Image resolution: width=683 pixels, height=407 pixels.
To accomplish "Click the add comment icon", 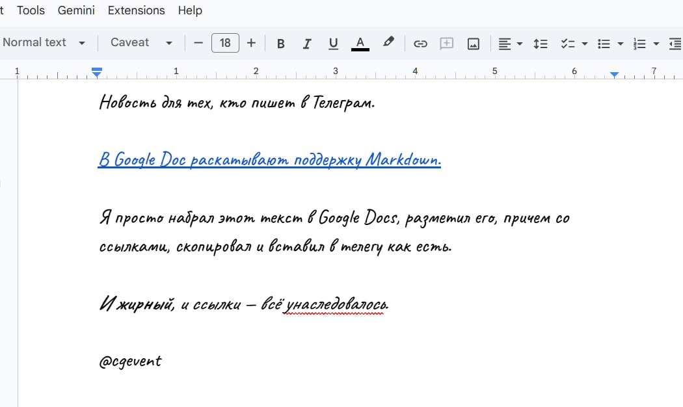I will click(x=446, y=44).
